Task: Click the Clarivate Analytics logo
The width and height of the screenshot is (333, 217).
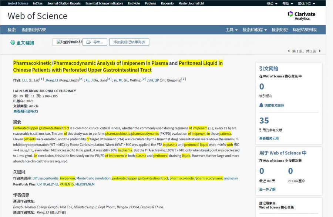Action: (302, 16)
